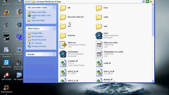Open the Address bar dropdown arrow
This screenshot has width=169, height=95.
143,2
